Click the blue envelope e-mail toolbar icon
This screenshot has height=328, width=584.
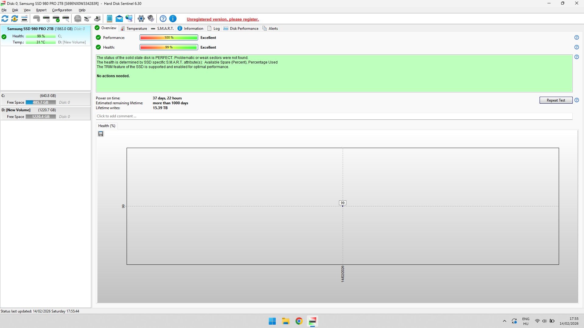point(119,19)
